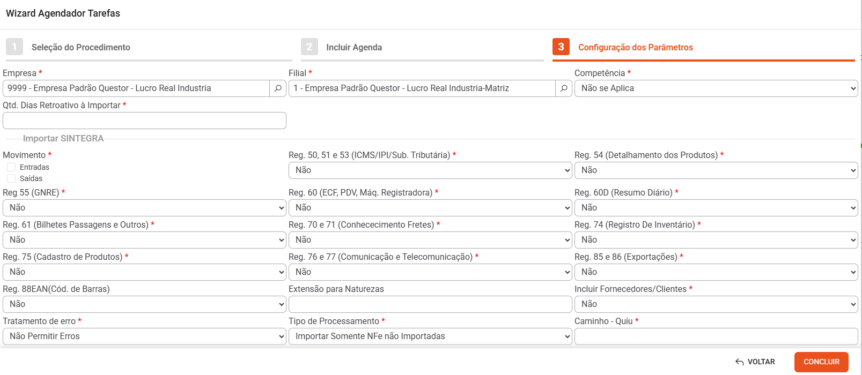Click step 1 number badge
The height and width of the screenshot is (375, 862).
[14, 47]
